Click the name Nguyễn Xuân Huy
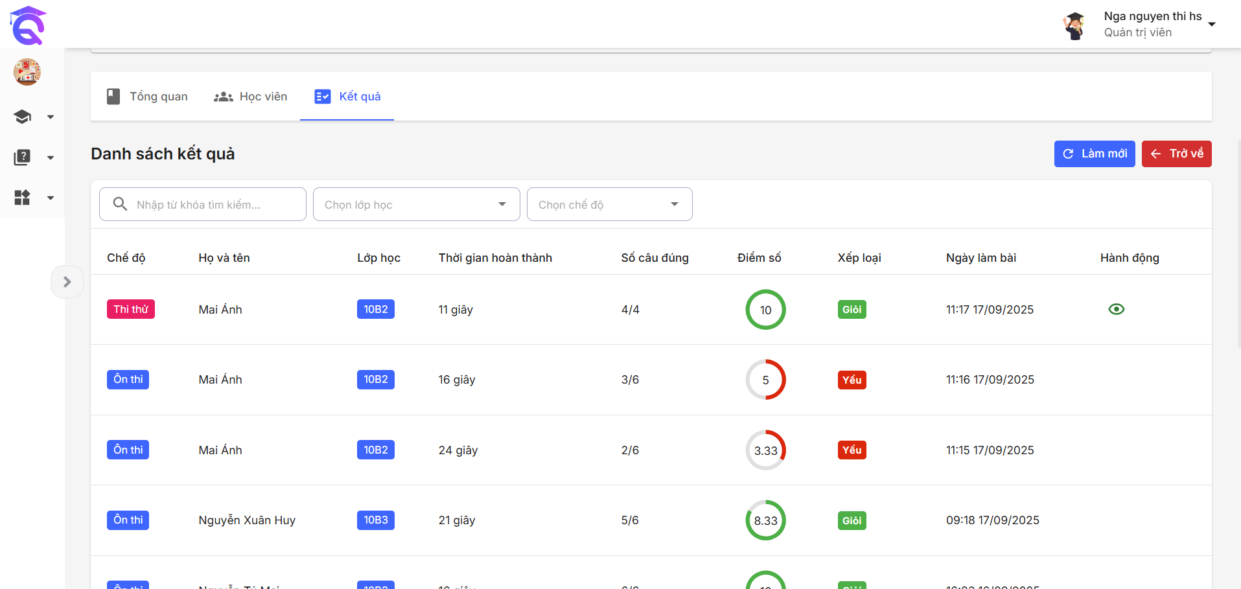Viewport: 1241px width, 589px height. coord(247,520)
